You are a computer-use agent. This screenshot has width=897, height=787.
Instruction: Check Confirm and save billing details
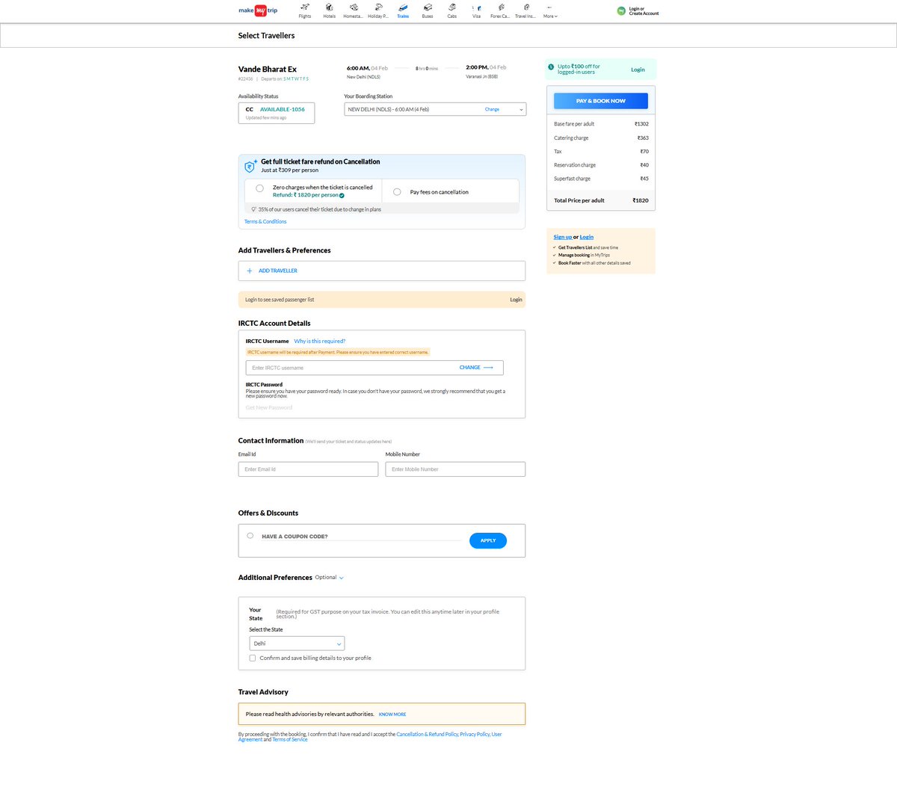253,658
